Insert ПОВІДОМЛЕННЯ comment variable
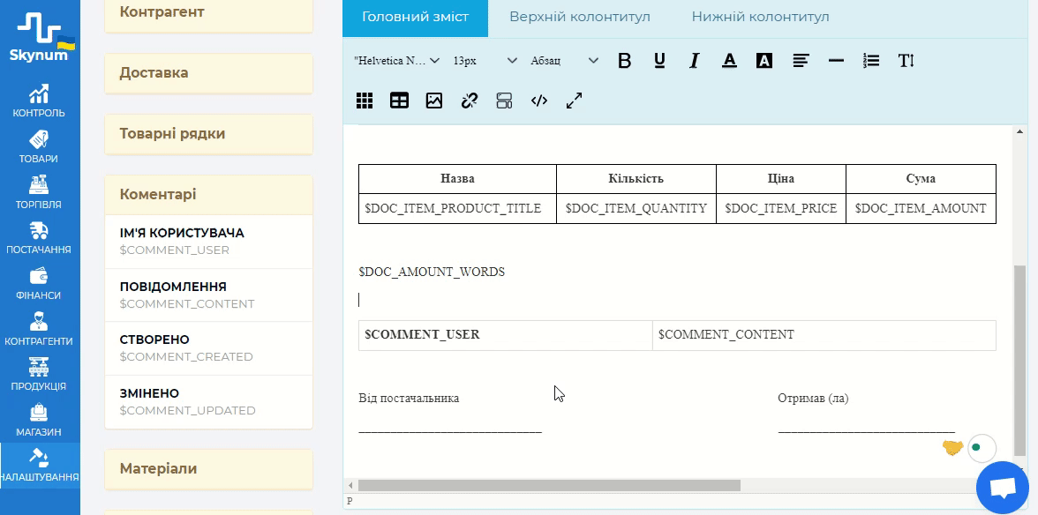Image resolution: width=1038 pixels, height=515 pixels. point(208,295)
